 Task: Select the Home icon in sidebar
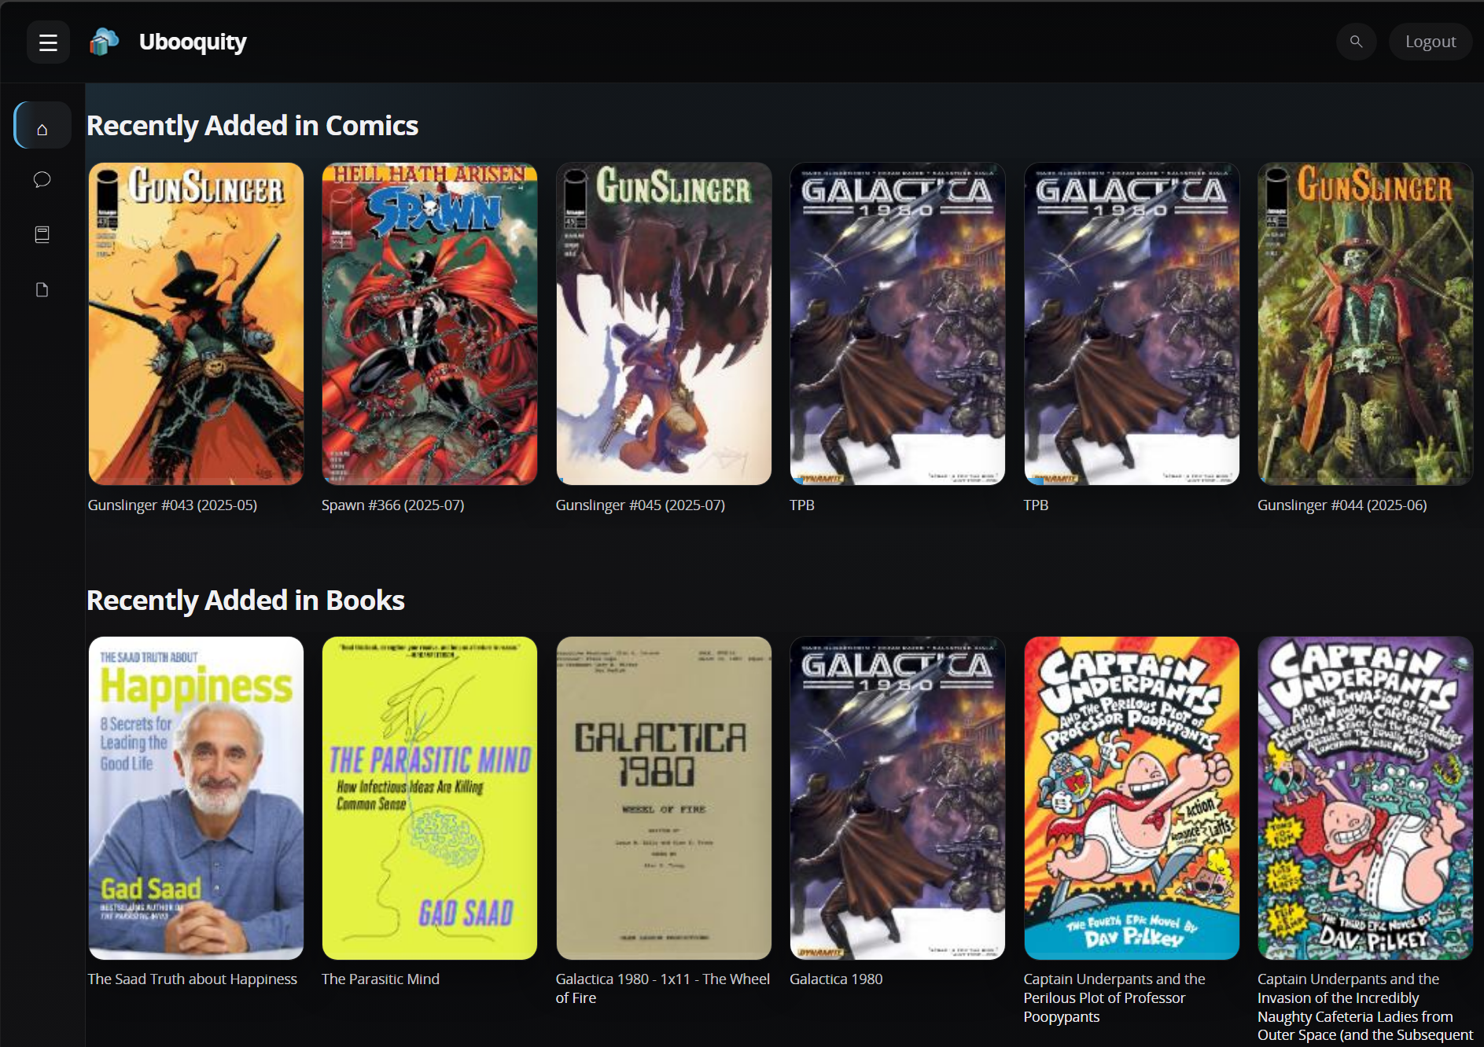(x=42, y=126)
